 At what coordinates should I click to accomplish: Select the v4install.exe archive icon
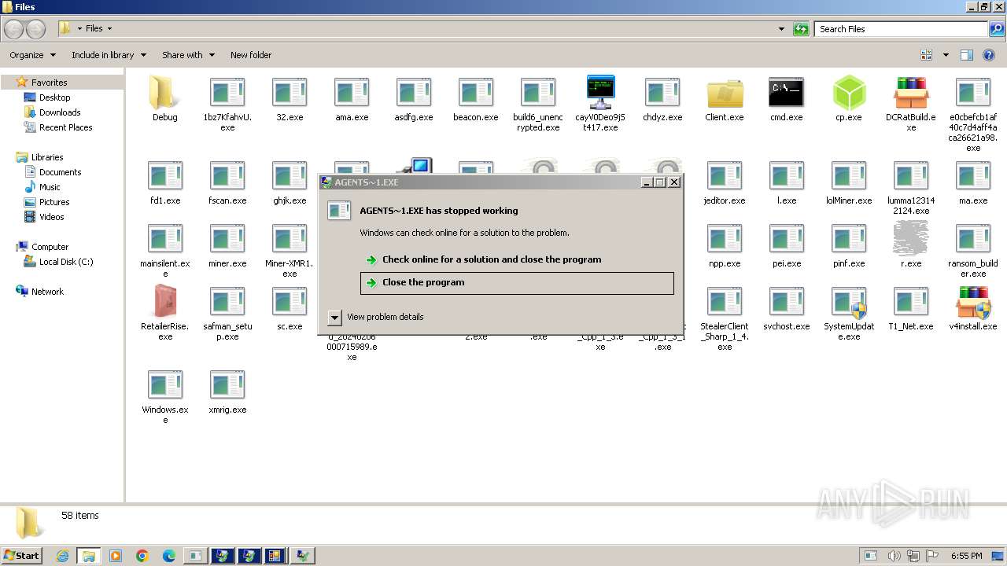click(x=973, y=302)
